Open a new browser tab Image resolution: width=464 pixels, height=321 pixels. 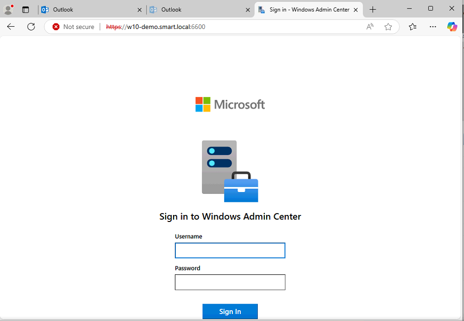373,10
